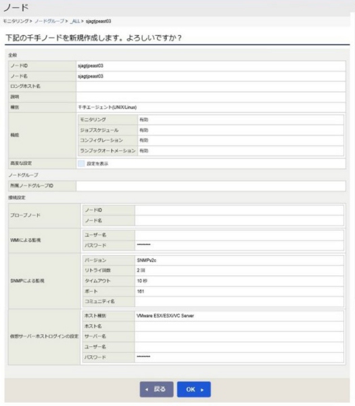
Task: Select the sjagtjpeast03 value in the ノードID row
Action: (x=91, y=66)
